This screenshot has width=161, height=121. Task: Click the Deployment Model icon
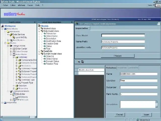11,91
